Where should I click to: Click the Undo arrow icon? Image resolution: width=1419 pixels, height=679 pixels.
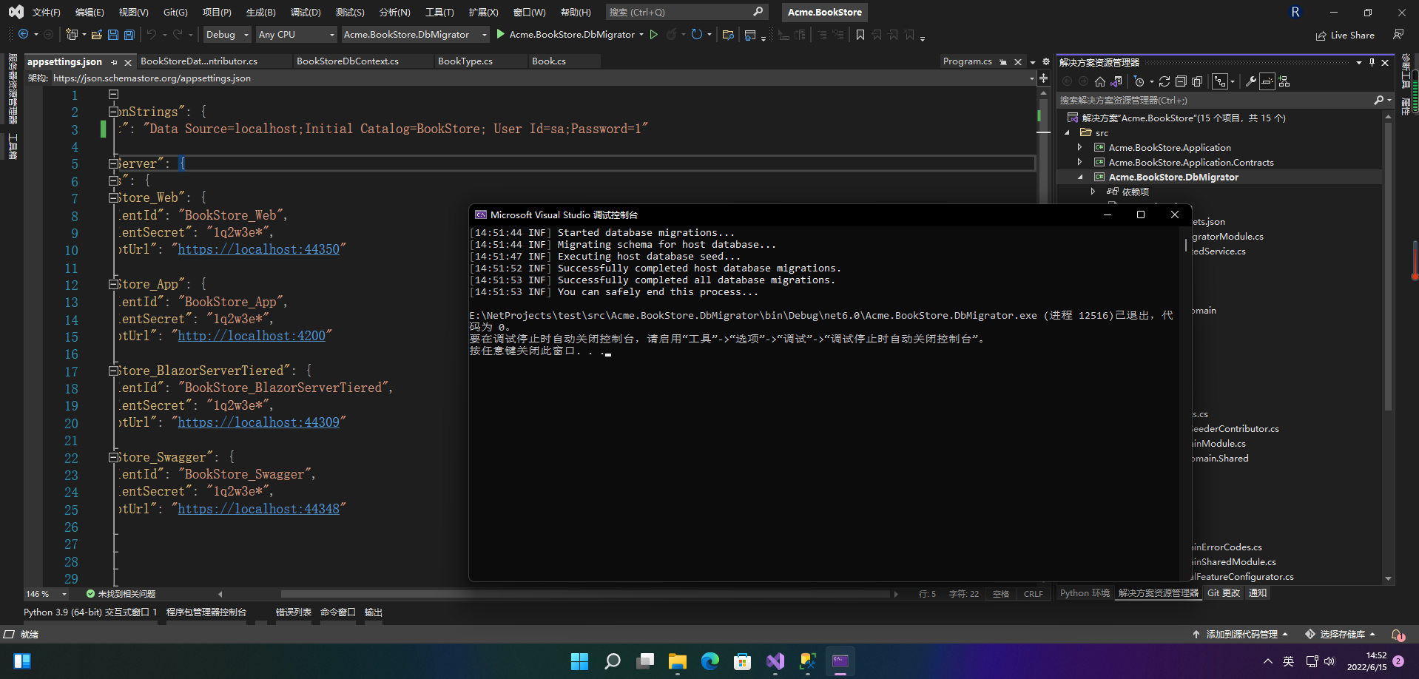coord(152,35)
